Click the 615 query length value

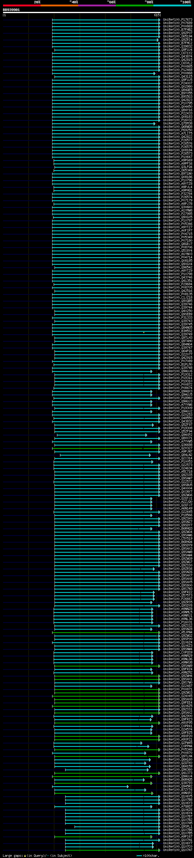[156, 15]
